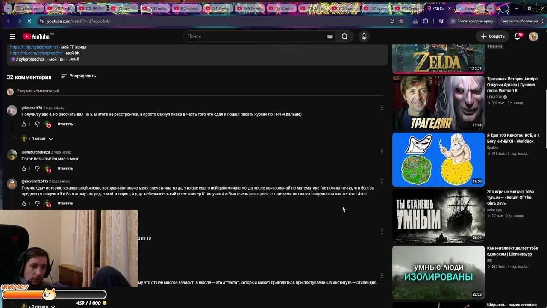This screenshot has width=547, height=308.
Task: Open the browser extensions puzzle icon
Action: pos(426,21)
